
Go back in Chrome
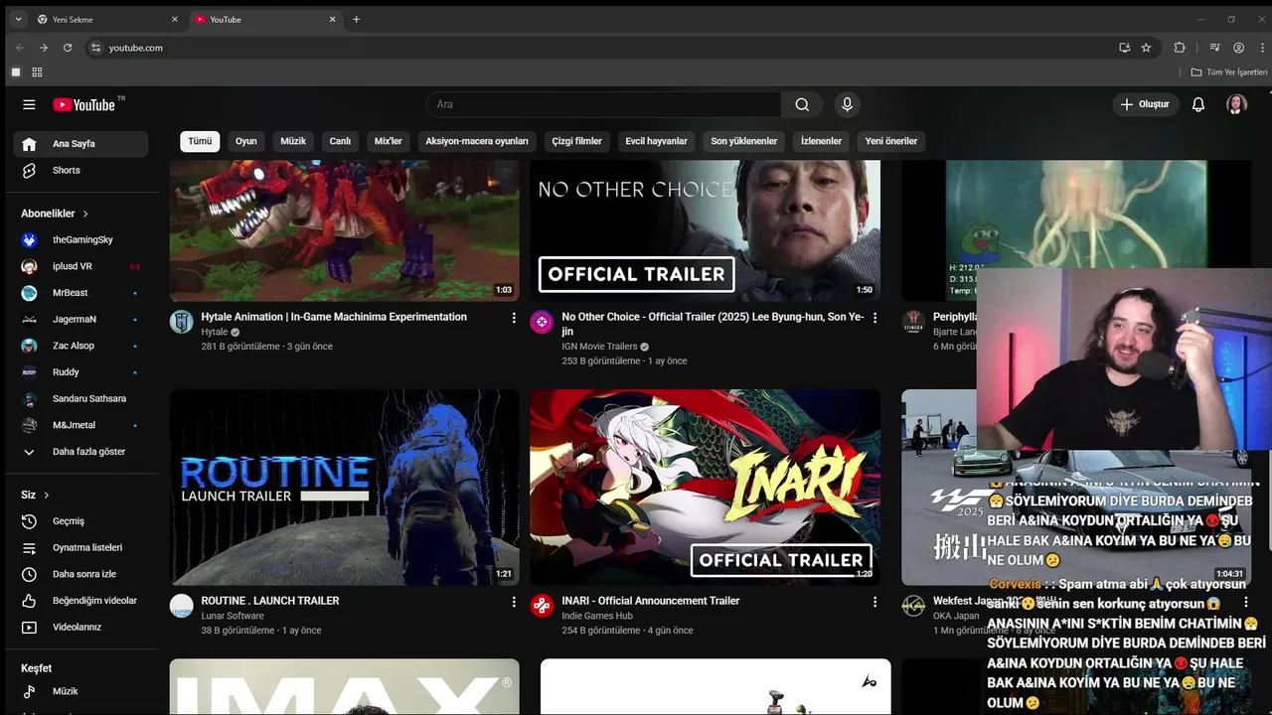coord(20,48)
